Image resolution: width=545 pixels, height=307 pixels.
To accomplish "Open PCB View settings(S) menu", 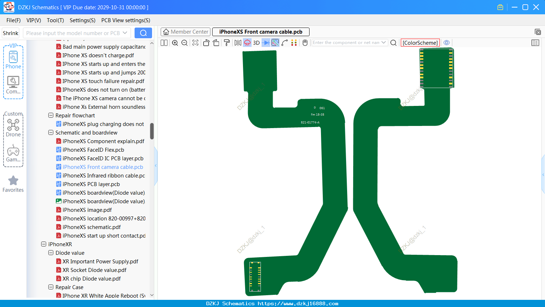I will pos(126,20).
